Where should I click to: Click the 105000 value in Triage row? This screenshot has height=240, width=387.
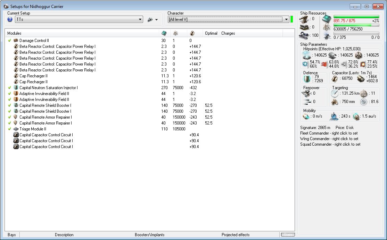click(x=179, y=129)
